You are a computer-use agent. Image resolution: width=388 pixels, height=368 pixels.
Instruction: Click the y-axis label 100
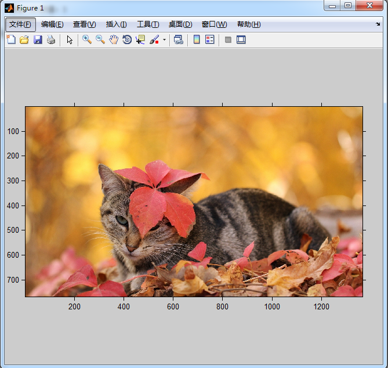[13, 132]
